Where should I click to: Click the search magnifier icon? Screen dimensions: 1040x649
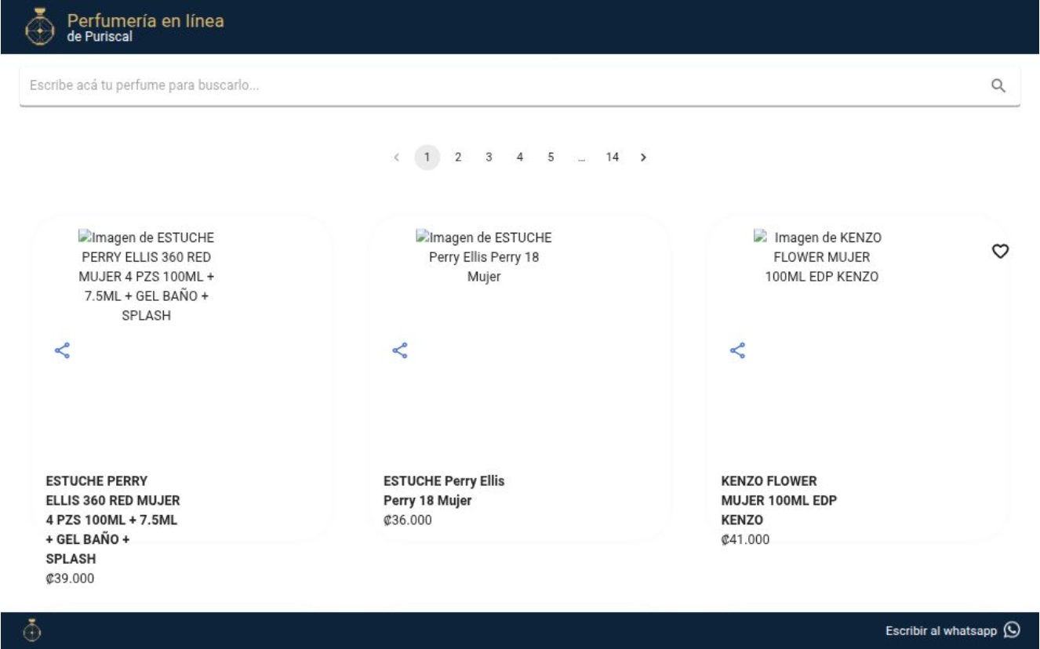[x=998, y=86]
